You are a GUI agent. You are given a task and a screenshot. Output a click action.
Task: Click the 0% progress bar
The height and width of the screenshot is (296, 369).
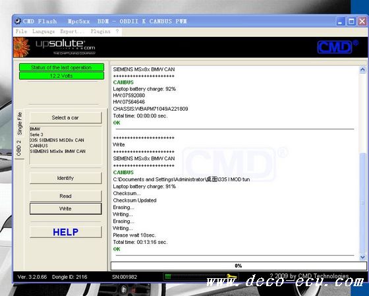[x=239, y=266]
